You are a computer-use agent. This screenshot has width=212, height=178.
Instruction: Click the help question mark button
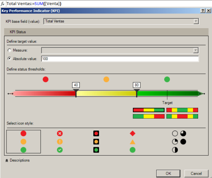[x=203, y=11]
